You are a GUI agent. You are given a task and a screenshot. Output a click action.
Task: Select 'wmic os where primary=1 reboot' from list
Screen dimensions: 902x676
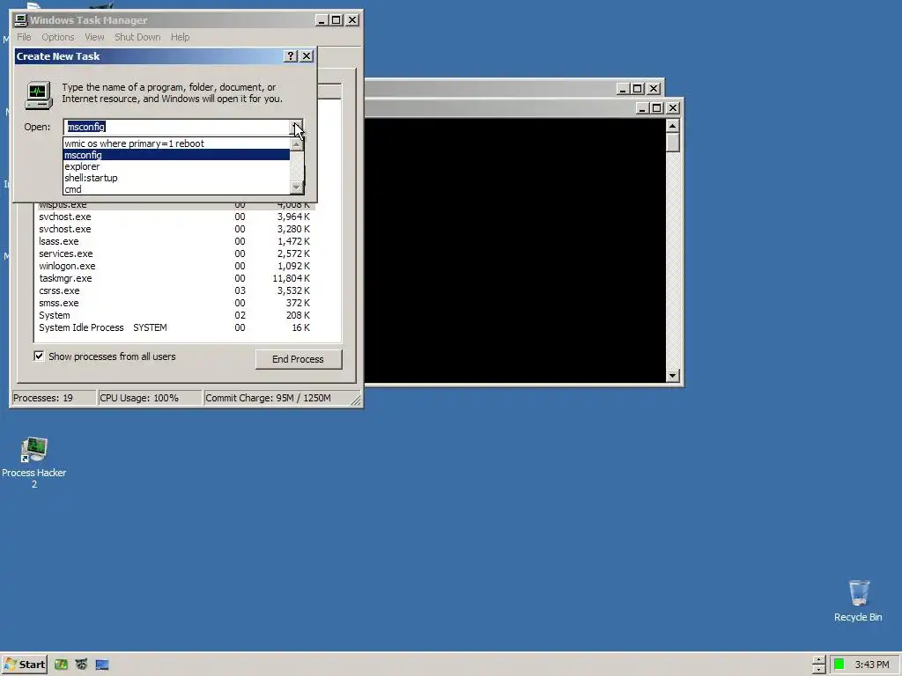click(x=176, y=143)
